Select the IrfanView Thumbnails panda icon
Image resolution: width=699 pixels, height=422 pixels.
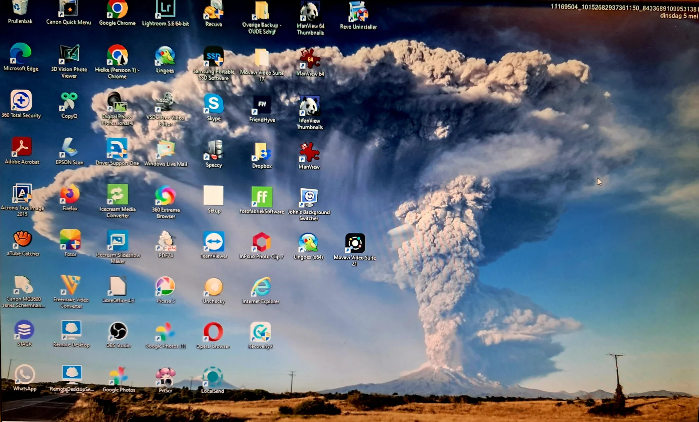coord(310,106)
